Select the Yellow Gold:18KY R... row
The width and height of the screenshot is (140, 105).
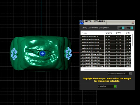point(106,48)
